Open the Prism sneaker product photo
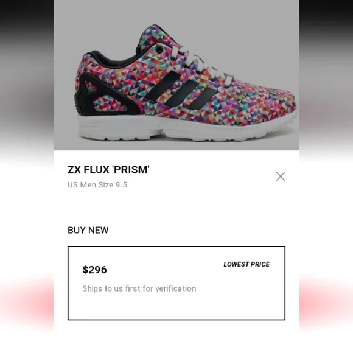The width and height of the screenshot is (353, 353). [x=177, y=75]
